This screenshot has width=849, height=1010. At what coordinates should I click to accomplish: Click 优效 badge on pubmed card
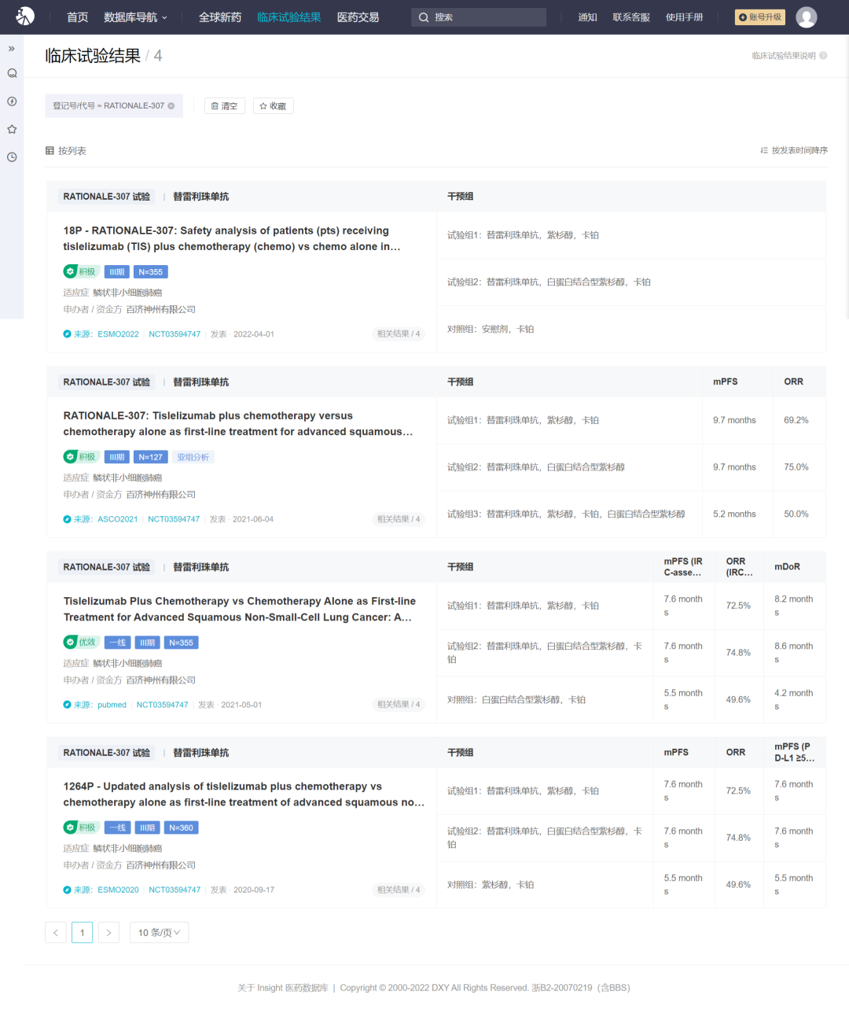coord(80,642)
